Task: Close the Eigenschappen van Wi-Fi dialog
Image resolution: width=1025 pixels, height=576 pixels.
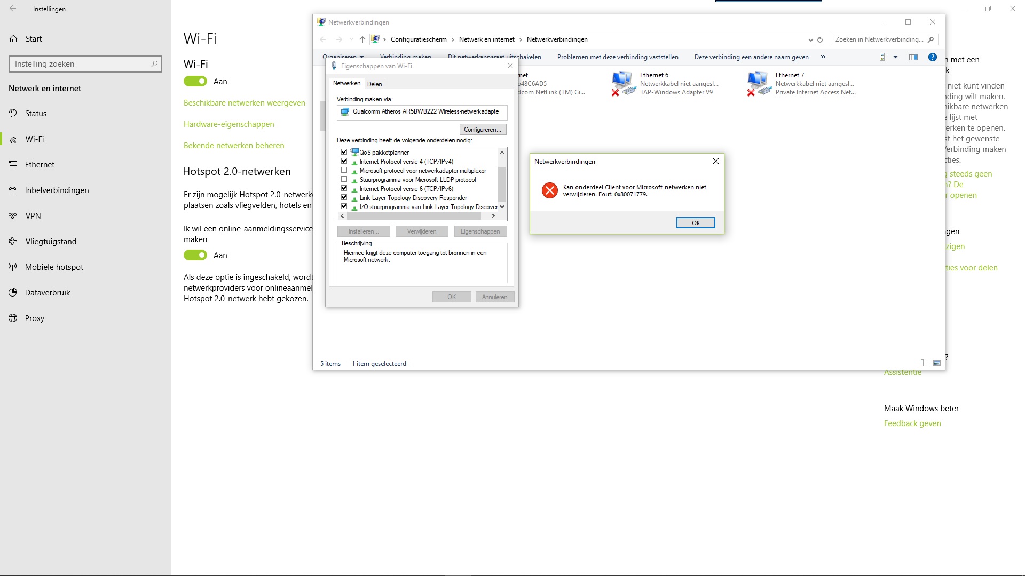Action: point(510,66)
